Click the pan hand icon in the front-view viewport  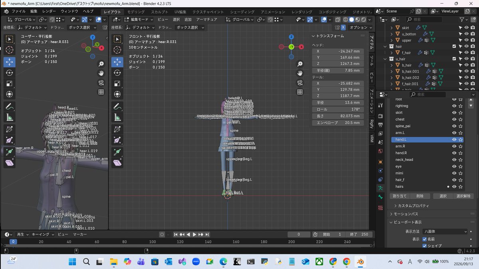pyautogui.click(x=300, y=73)
